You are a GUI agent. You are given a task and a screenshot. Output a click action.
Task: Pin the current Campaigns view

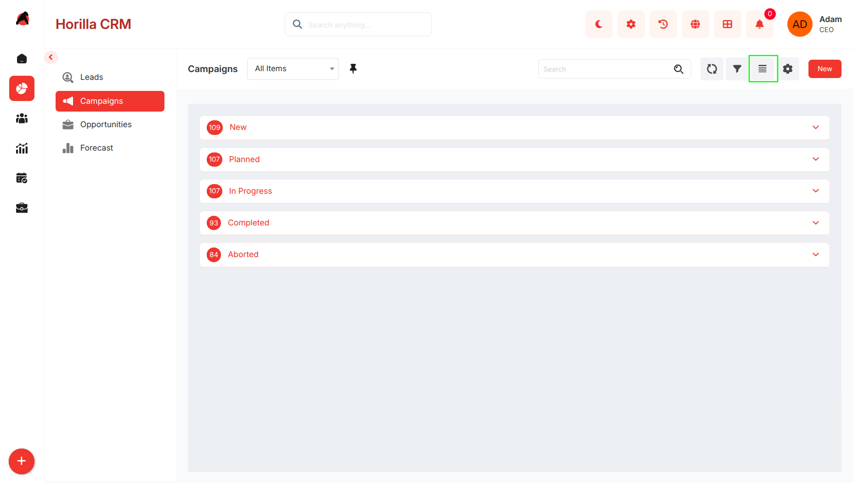[x=353, y=69]
